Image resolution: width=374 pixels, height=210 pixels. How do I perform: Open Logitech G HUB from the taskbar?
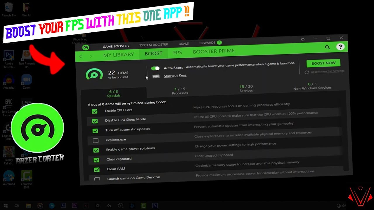(x=109, y=206)
